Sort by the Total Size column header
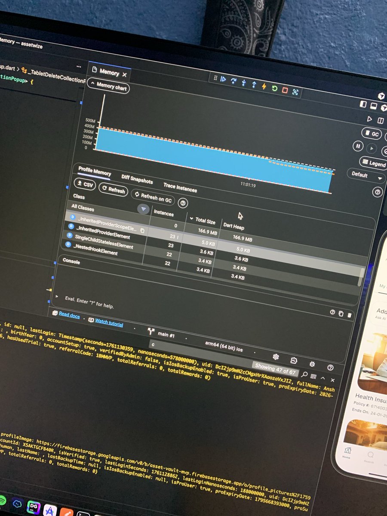387x516 pixels. click(x=202, y=221)
